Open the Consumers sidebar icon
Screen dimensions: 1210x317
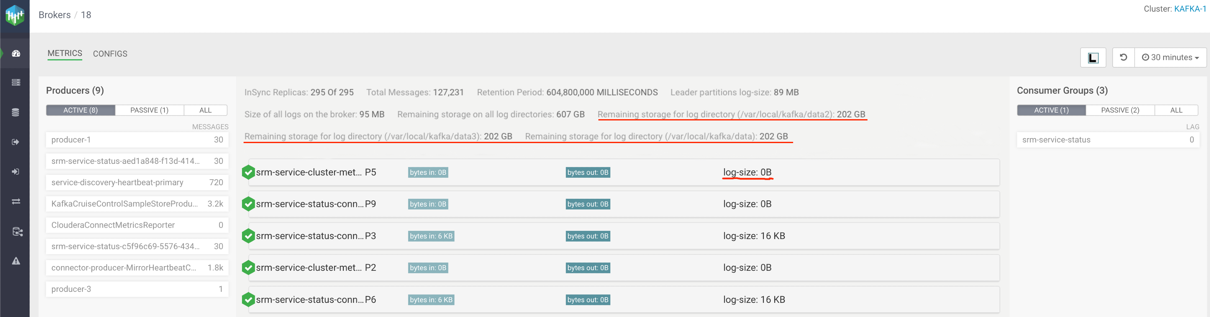pyautogui.click(x=15, y=172)
